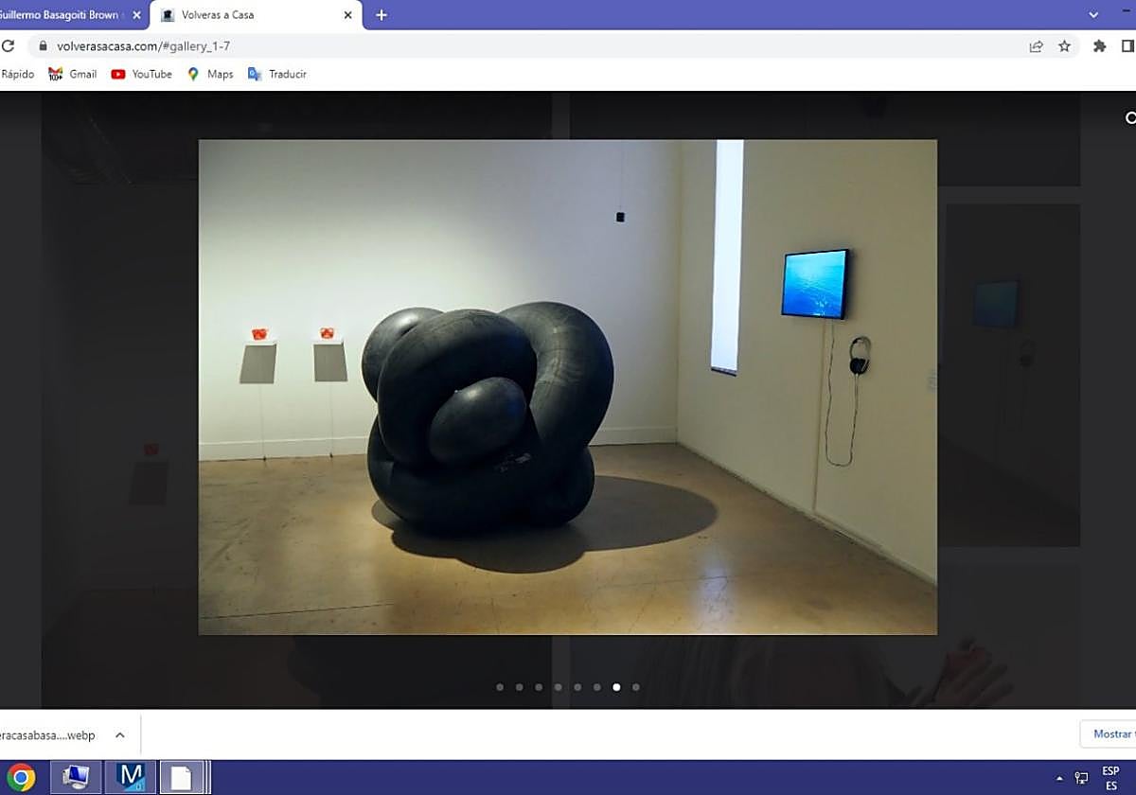The image size is (1136, 795).
Task: Open a new tab with plus button
Action: click(x=382, y=15)
